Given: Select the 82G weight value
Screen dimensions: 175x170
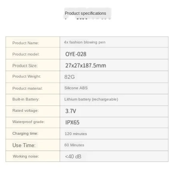Looking at the screenshot, I should click(x=69, y=77).
